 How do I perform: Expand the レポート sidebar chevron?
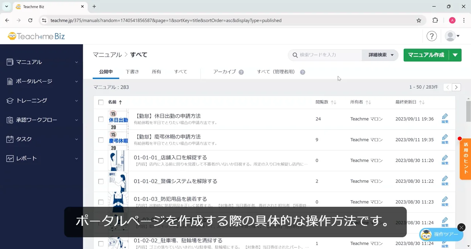click(x=77, y=159)
